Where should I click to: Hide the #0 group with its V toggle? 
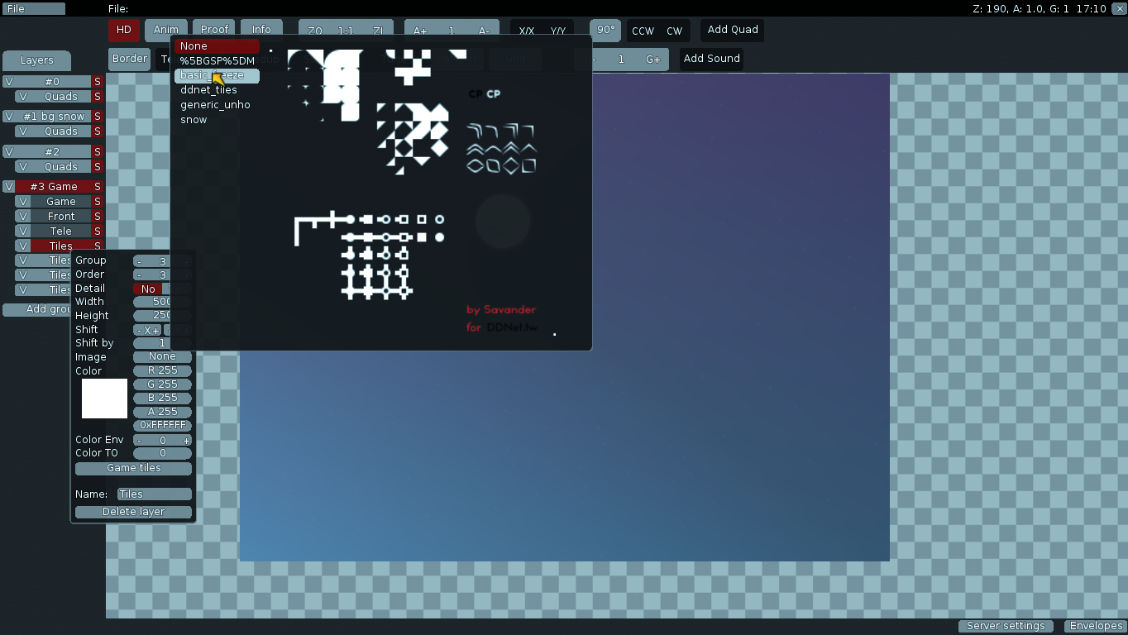click(9, 82)
